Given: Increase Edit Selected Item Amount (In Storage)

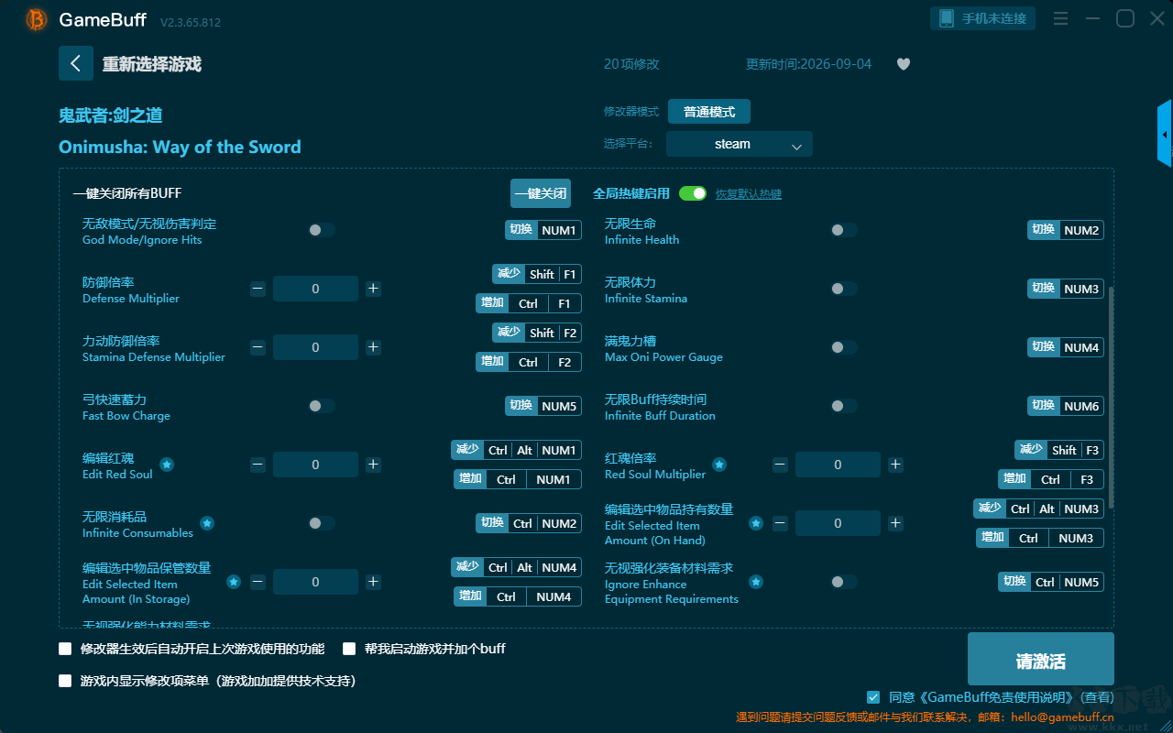Looking at the screenshot, I should pos(373,582).
